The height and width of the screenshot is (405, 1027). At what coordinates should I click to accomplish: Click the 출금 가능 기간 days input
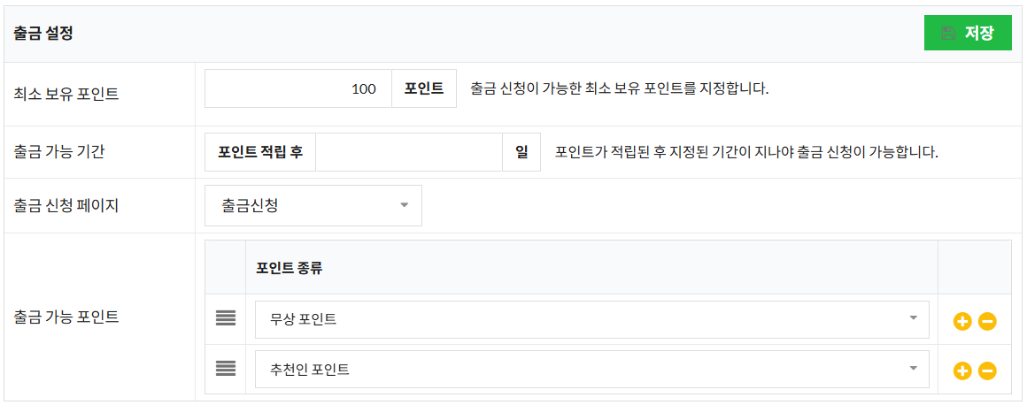[x=408, y=152]
